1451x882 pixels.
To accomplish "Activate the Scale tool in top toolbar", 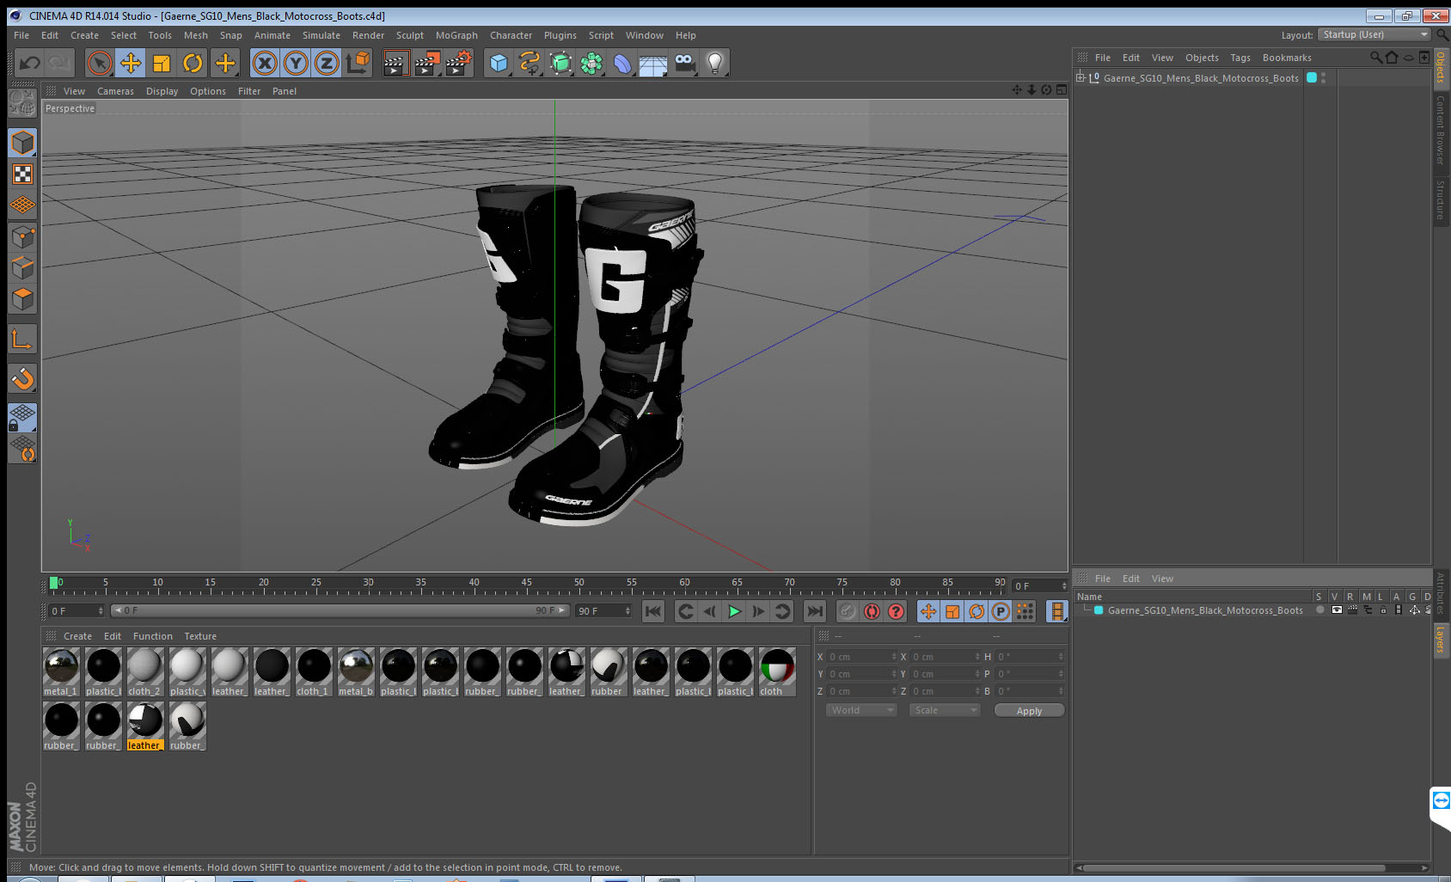I will point(162,63).
